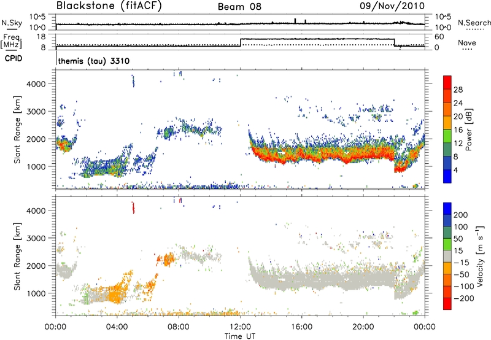Click the date '09/Nov/2010'
The image size is (491, 340).
(x=392, y=6)
